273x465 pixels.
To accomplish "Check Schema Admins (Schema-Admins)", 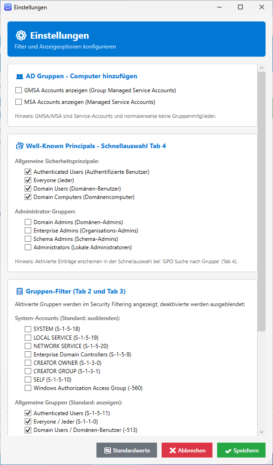I will (x=27, y=239).
